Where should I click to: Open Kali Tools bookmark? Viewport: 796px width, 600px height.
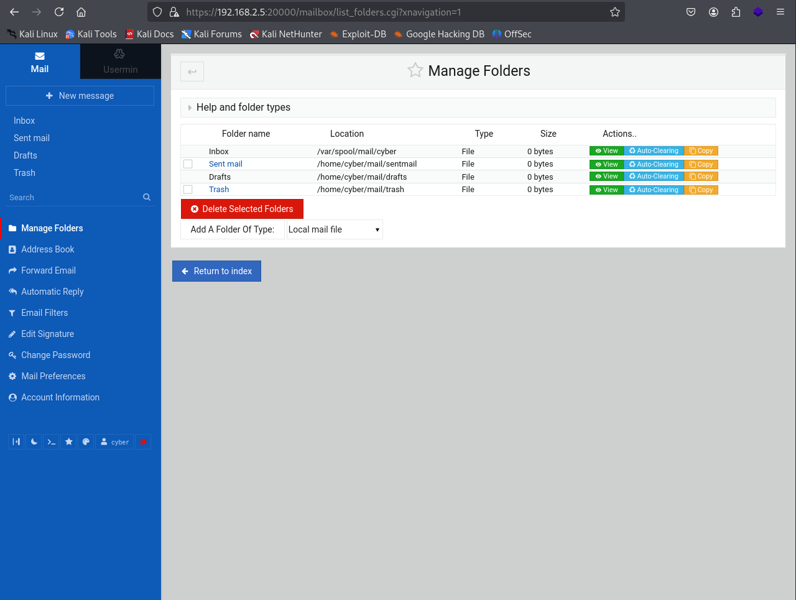91,34
